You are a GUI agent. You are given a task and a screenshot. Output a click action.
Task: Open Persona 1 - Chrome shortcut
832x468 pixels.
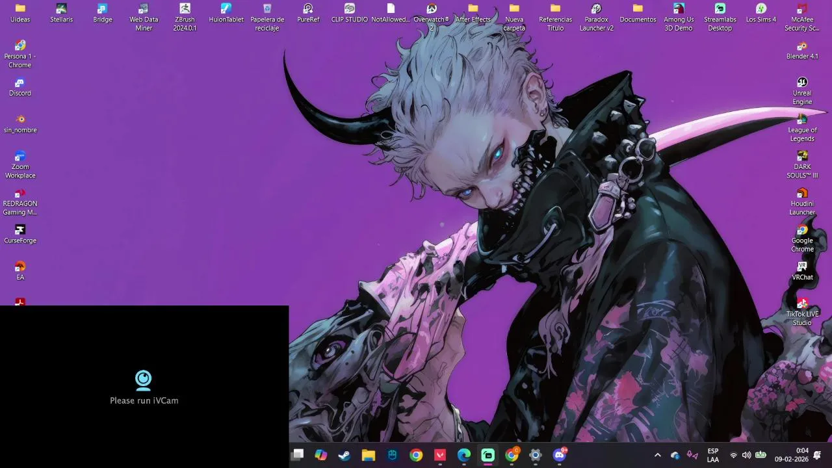(x=20, y=54)
